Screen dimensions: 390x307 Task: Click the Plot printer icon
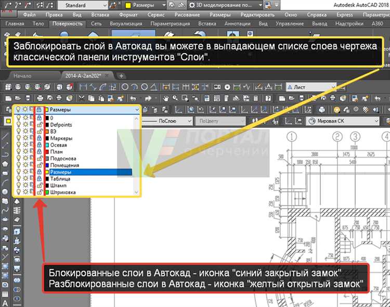click(x=40, y=98)
